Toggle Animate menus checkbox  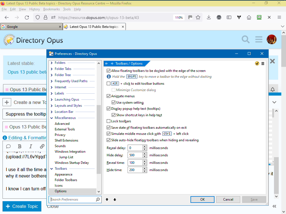click(x=109, y=96)
